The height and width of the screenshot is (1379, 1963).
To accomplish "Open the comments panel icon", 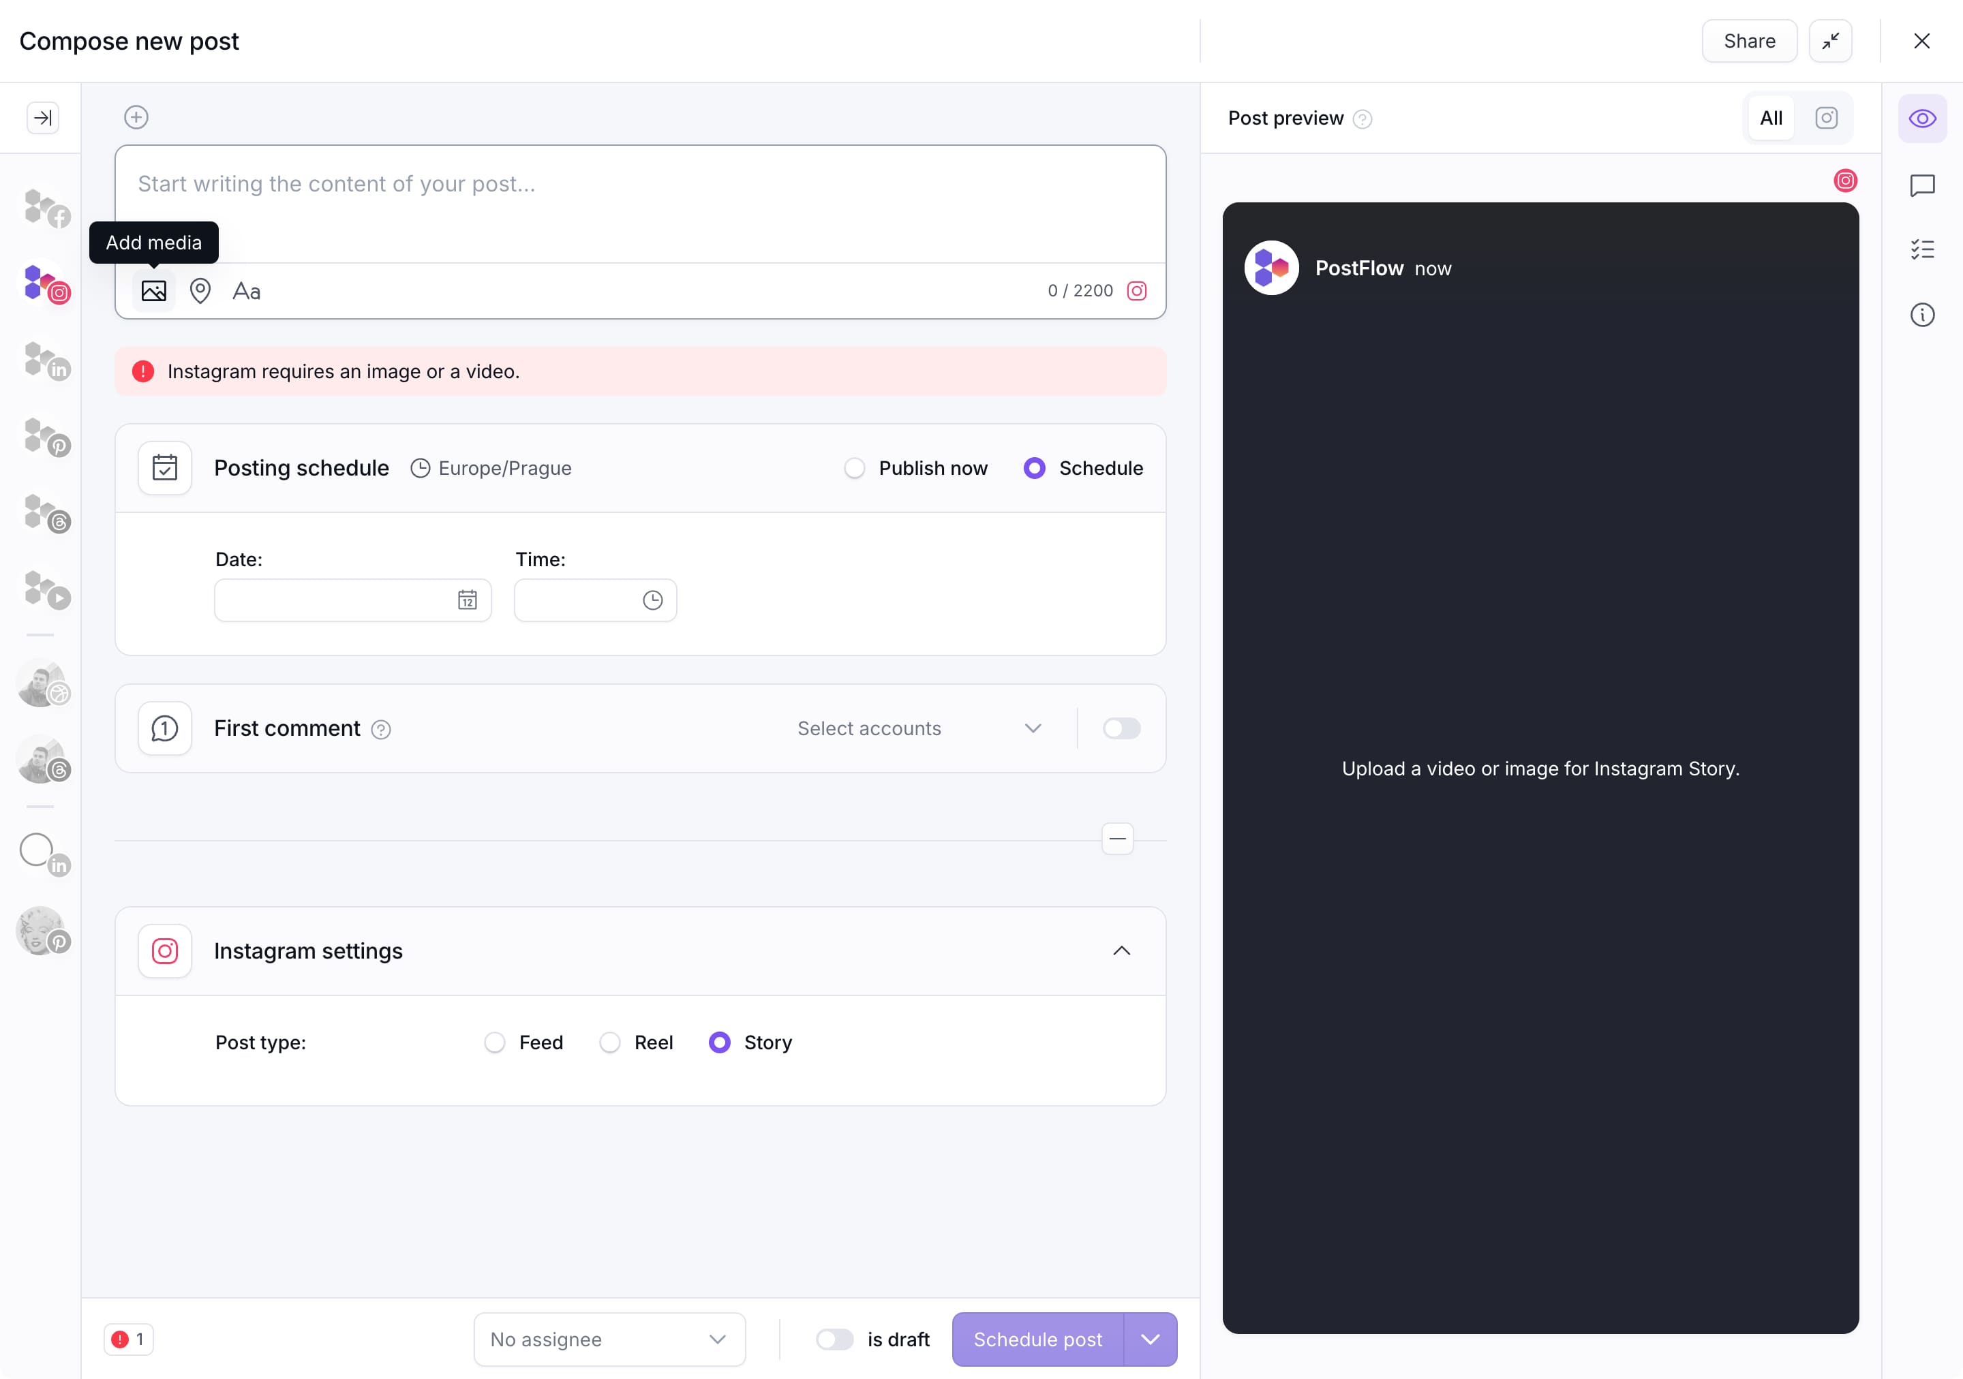I will pyautogui.click(x=1922, y=185).
